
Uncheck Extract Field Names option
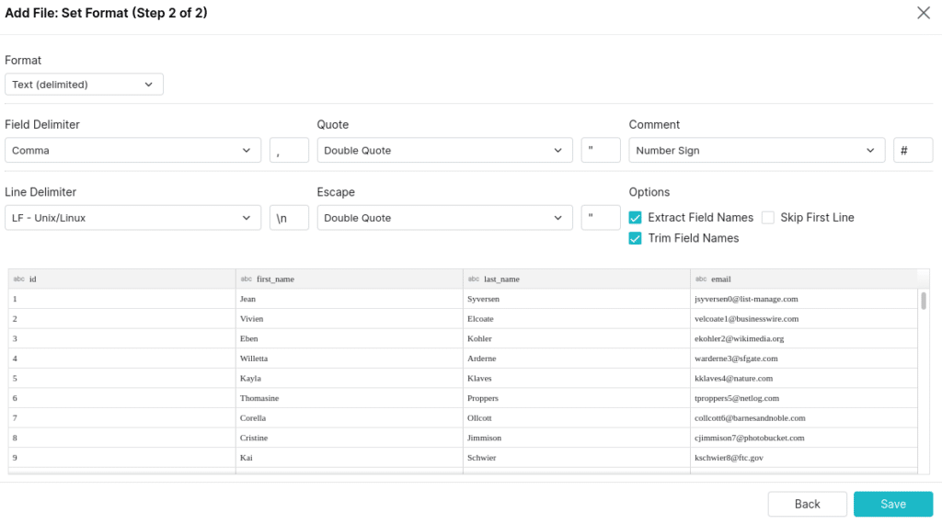[635, 217]
